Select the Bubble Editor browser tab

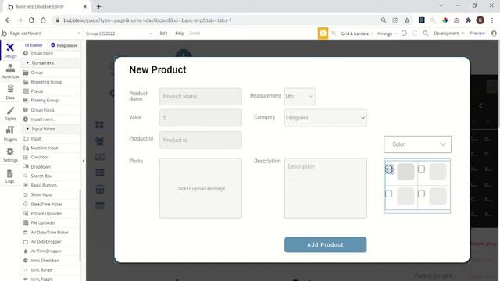coord(46,6)
